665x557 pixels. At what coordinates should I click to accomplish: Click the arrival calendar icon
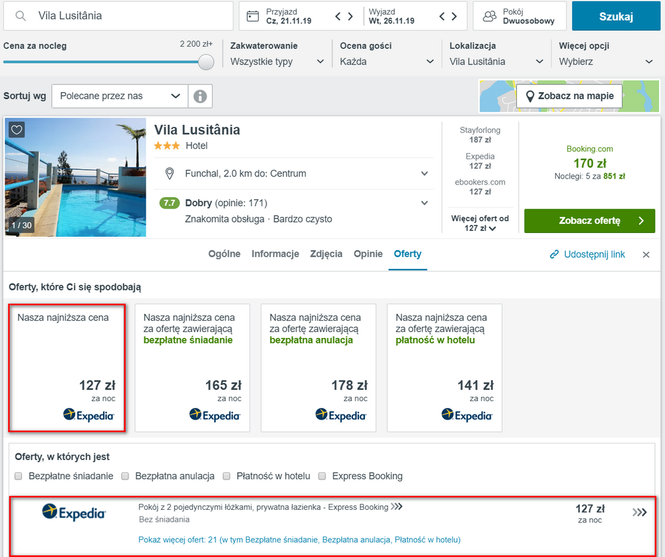[253, 17]
